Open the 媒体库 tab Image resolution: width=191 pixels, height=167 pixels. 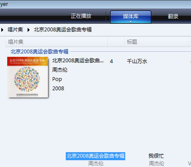(131, 17)
